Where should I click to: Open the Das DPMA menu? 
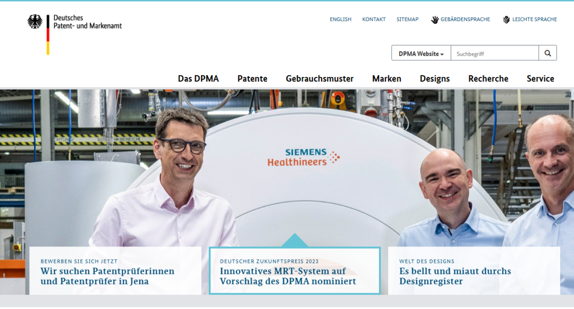click(x=198, y=78)
